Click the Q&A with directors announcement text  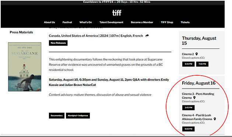point(109,82)
